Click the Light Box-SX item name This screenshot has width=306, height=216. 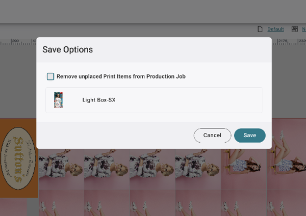[99, 100]
